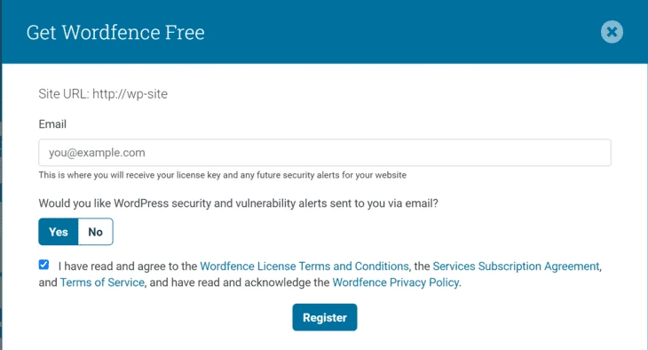Screen dimensions: 648x350
Task: Click the 'I have read and agree' text
Action: tap(127, 266)
